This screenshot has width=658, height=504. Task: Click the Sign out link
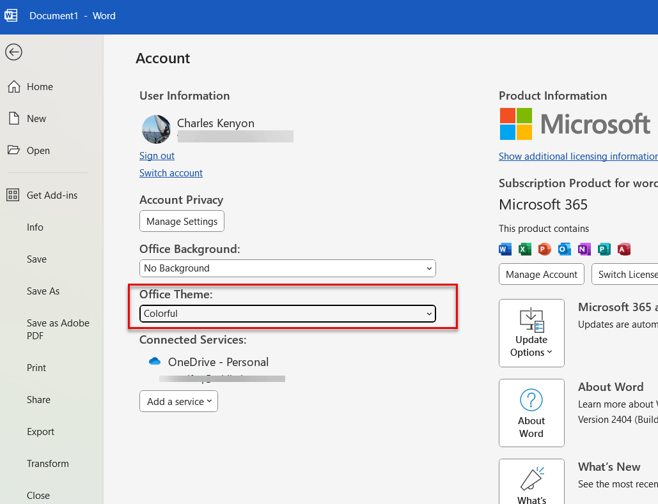[x=157, y=156]
